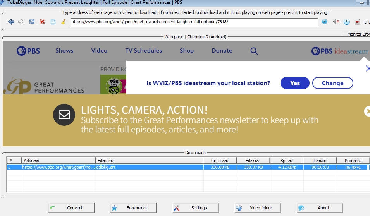This screenshot has width=370, height=216.
Task: Click the Received column header
Action: [x=220, y=161]
